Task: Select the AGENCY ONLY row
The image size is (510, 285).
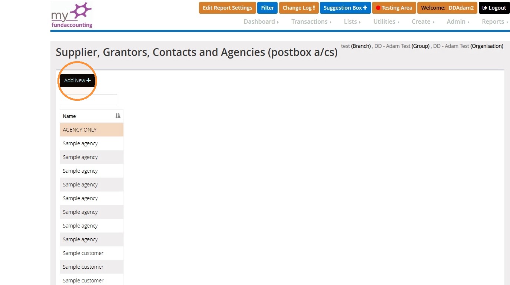Action: [x=92, y=130]
